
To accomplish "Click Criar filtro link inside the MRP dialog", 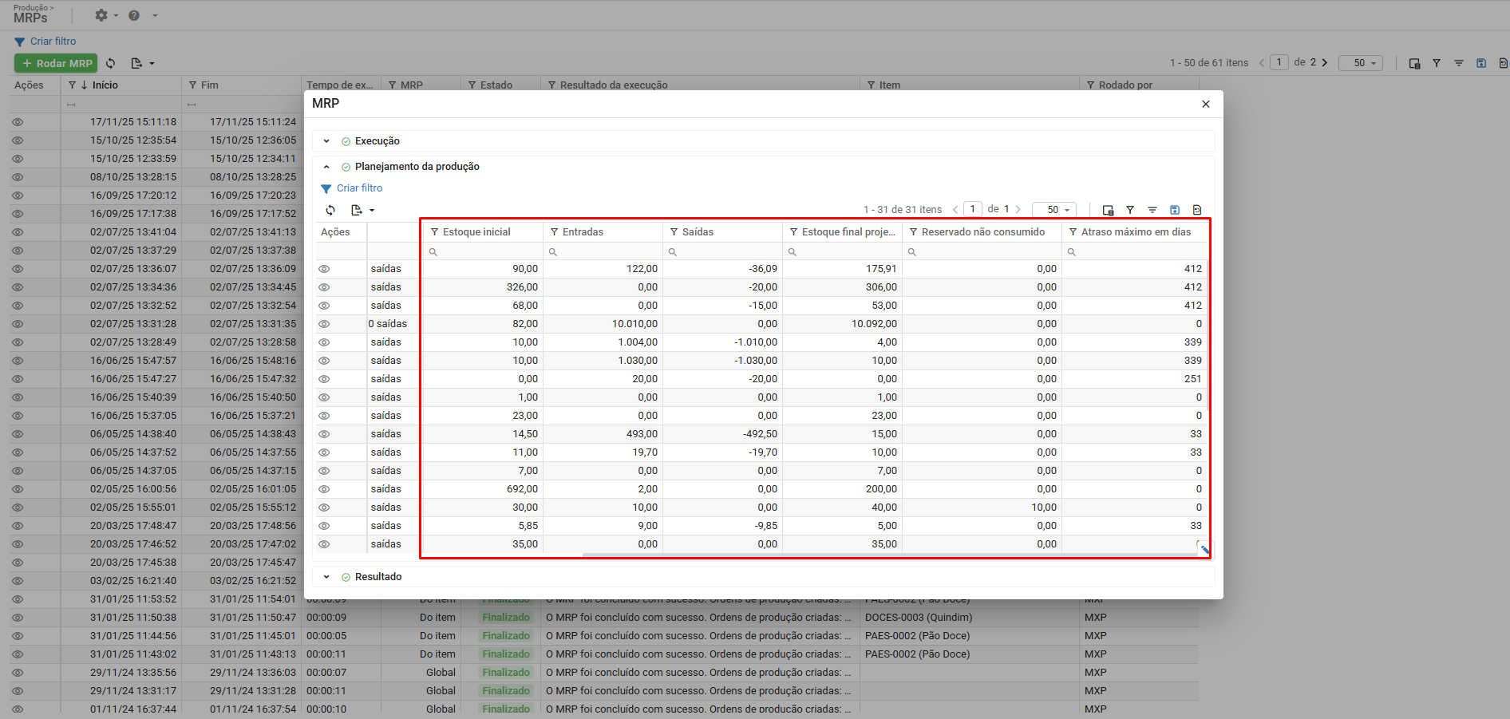I will 359,188.
